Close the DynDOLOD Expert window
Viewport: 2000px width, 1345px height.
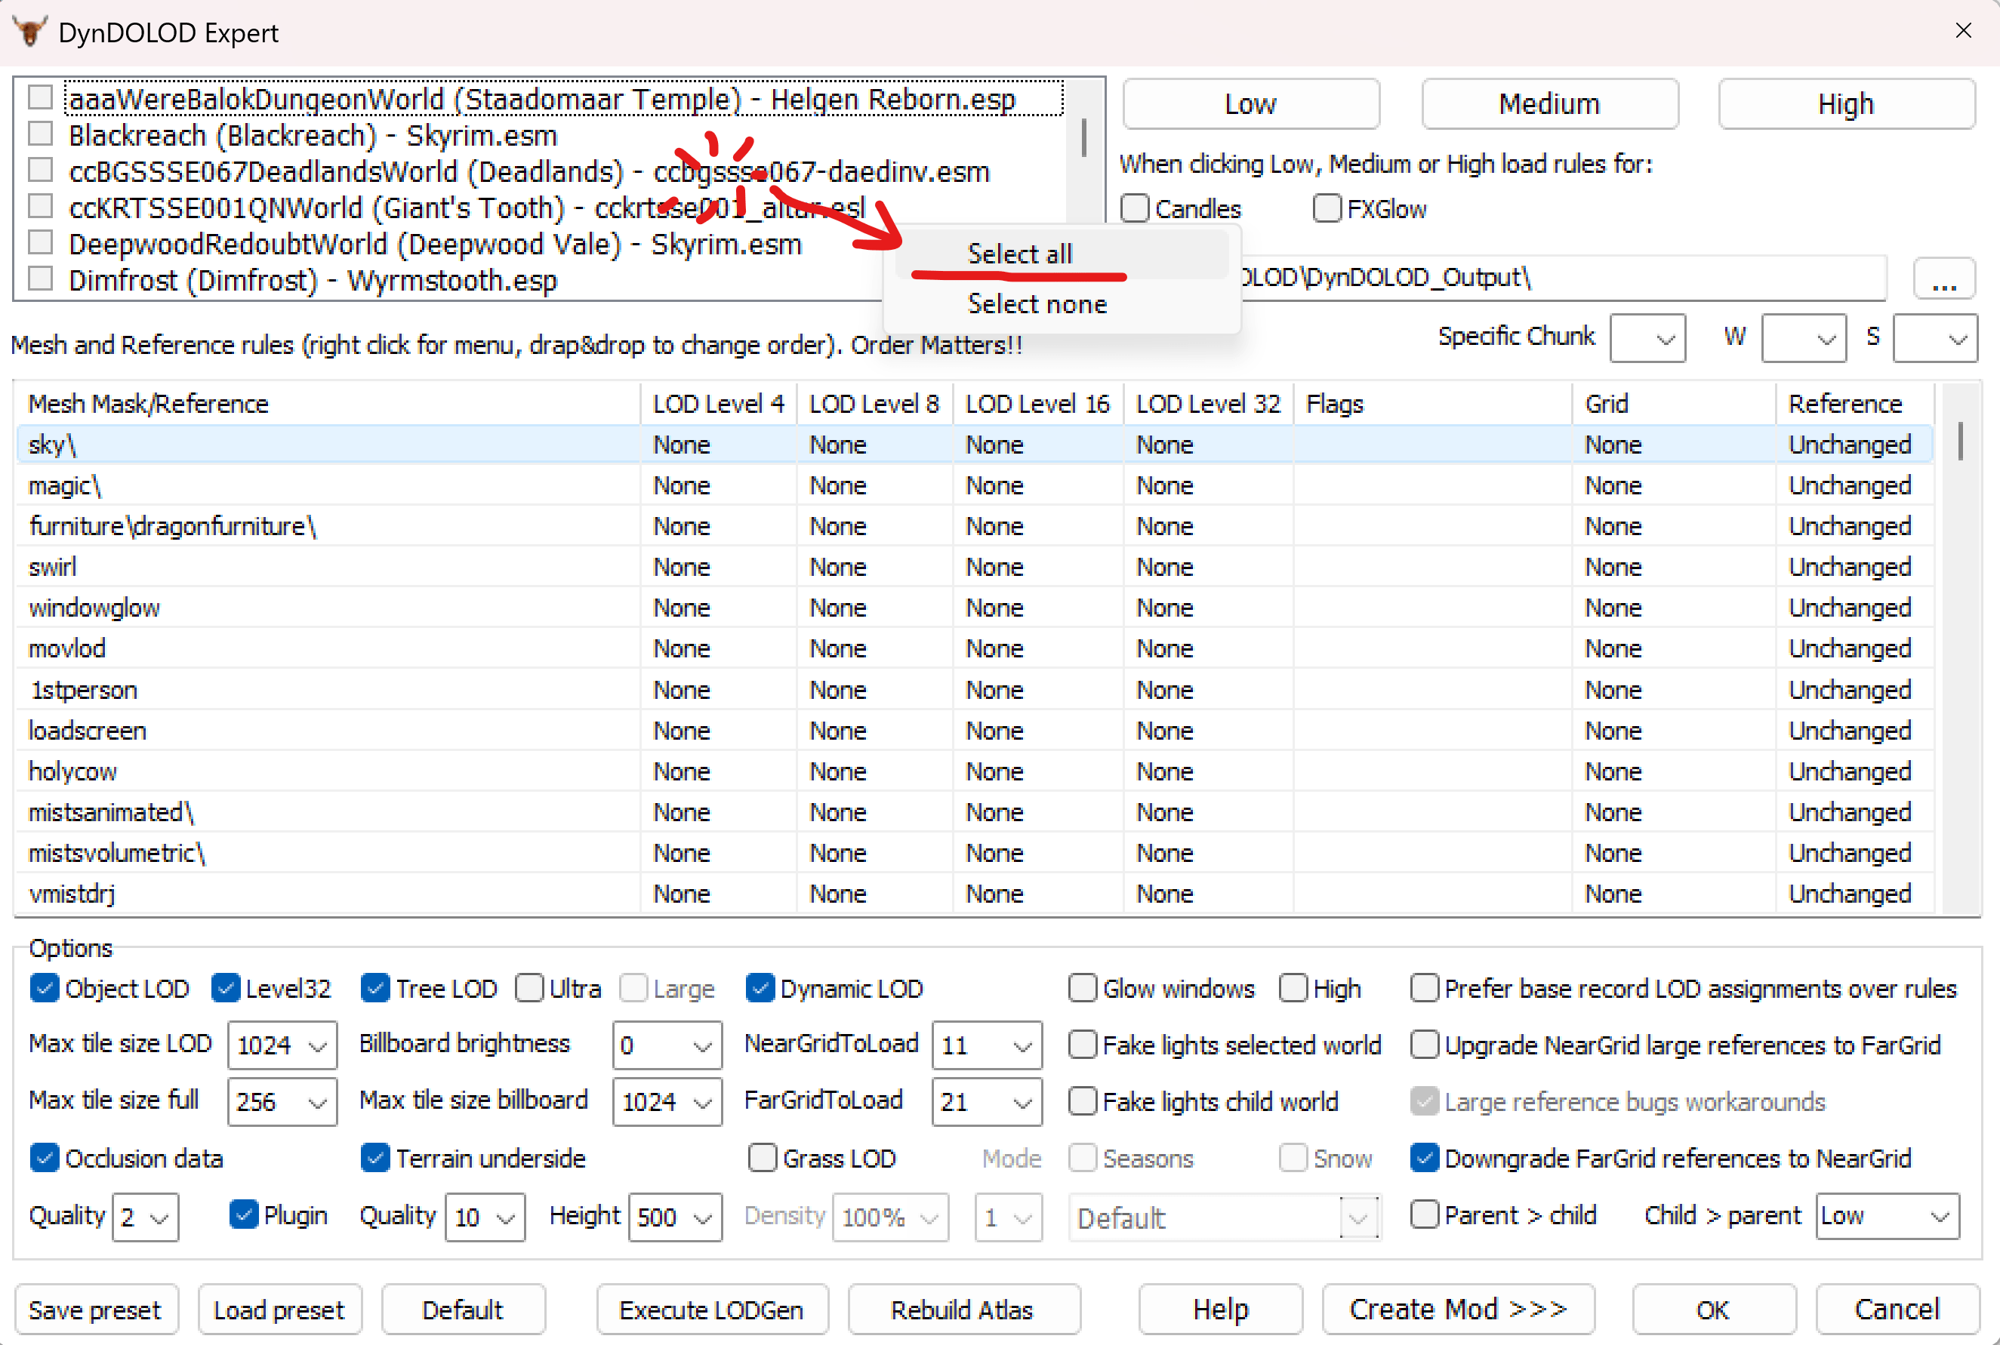pyautogui.click(x=1962, y=31)
